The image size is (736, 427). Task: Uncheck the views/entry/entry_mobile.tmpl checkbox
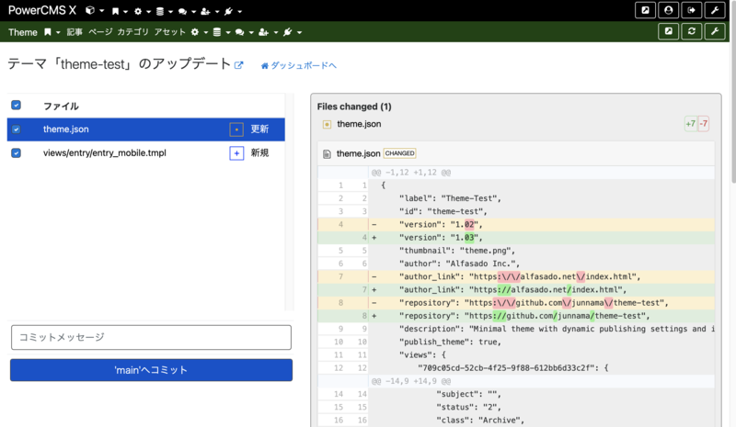point(16,152)
